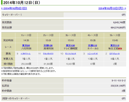
Task: Click the 発走時刻 row header
Action: pyautogui.click(x=8, y=40)
